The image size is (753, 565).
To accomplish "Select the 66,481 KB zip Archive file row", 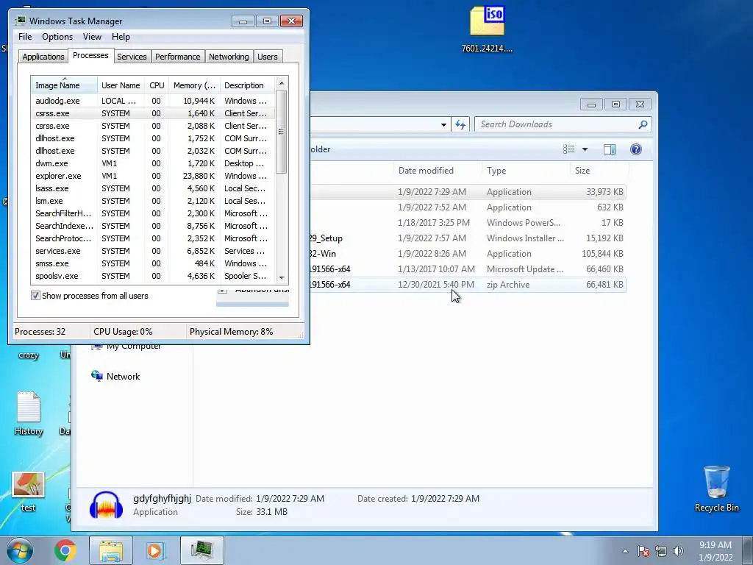I will tap(468, 285).
